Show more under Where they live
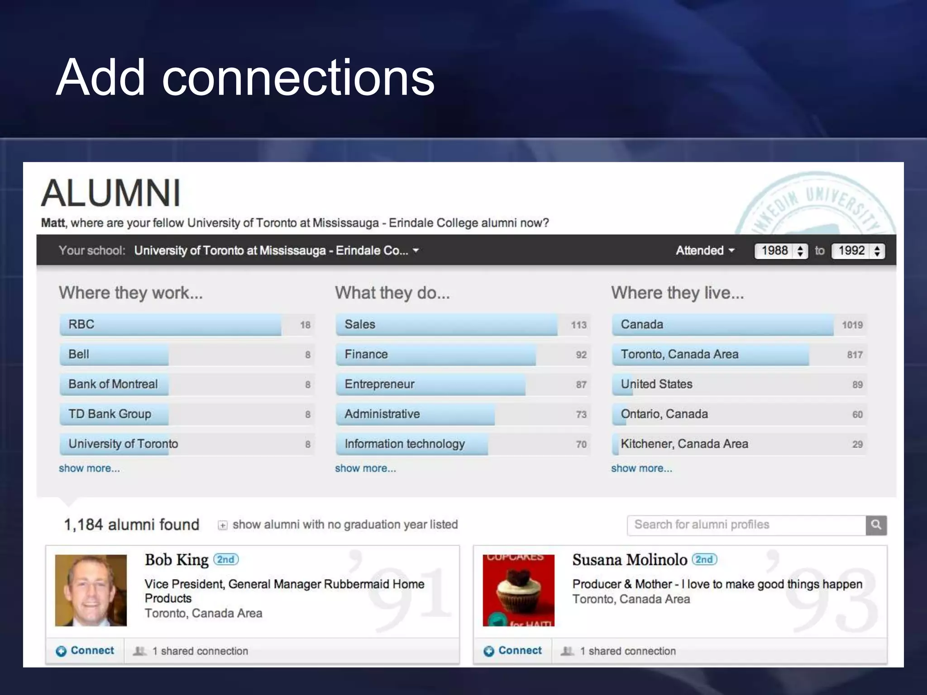Image resolution: width=927 pixels, height=695 pixels. coord(642,468)
